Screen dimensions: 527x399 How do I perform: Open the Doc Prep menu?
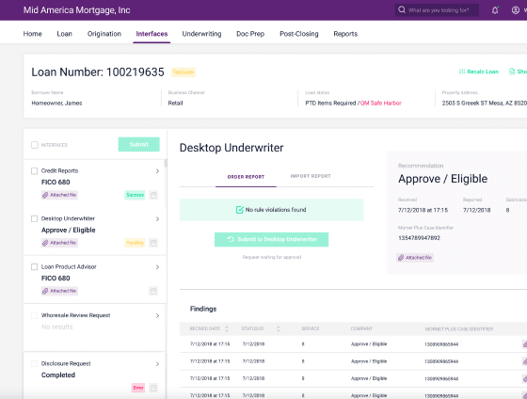(x=250, y=34)
